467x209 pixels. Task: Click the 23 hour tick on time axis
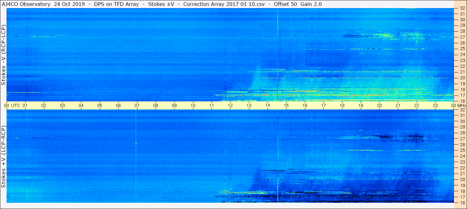[435, 105]
